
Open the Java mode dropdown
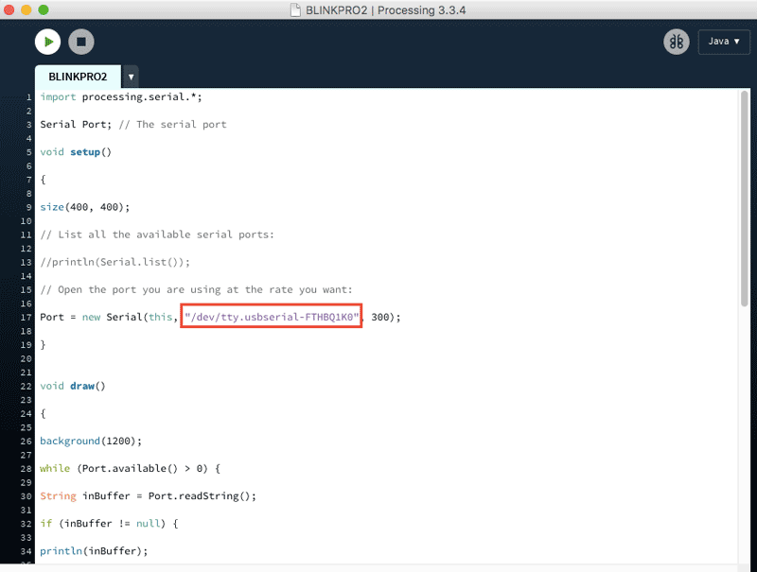(x=724, y=42)
